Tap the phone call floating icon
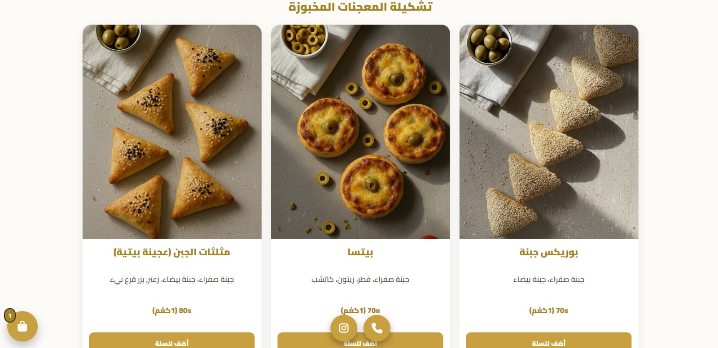Screen dimensions: 718x348 [x=377, y=328]
